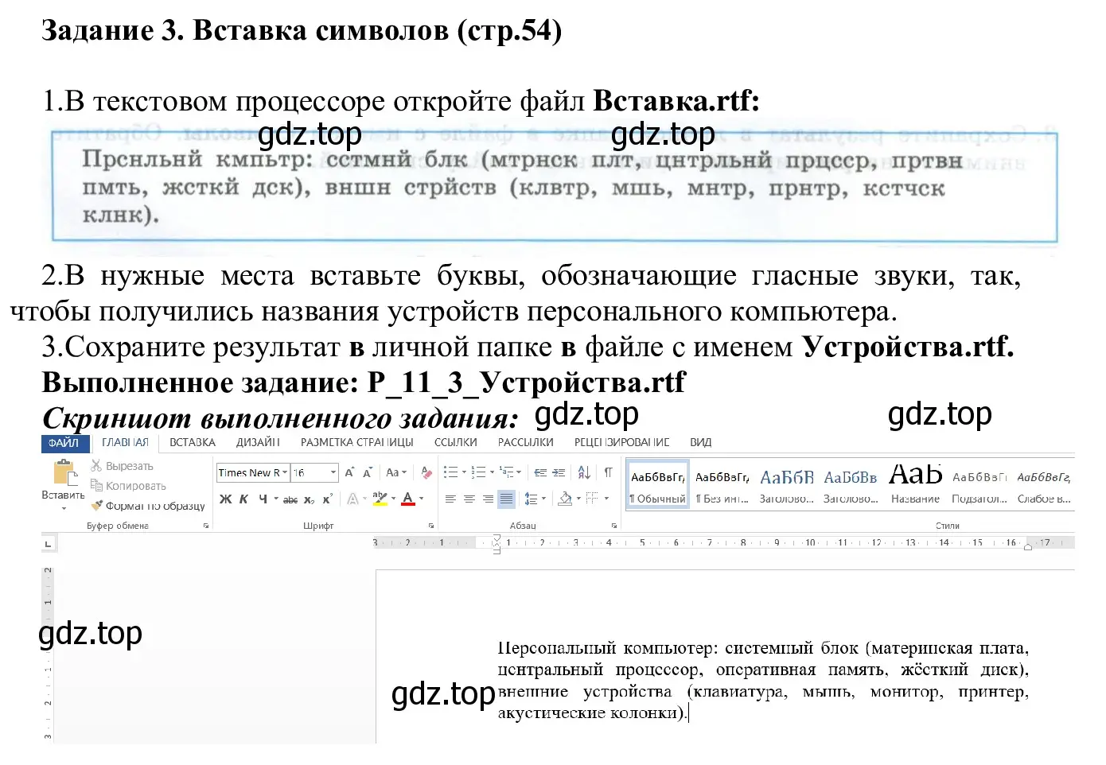
Task: Align text left
Action: tap(450, 499)
